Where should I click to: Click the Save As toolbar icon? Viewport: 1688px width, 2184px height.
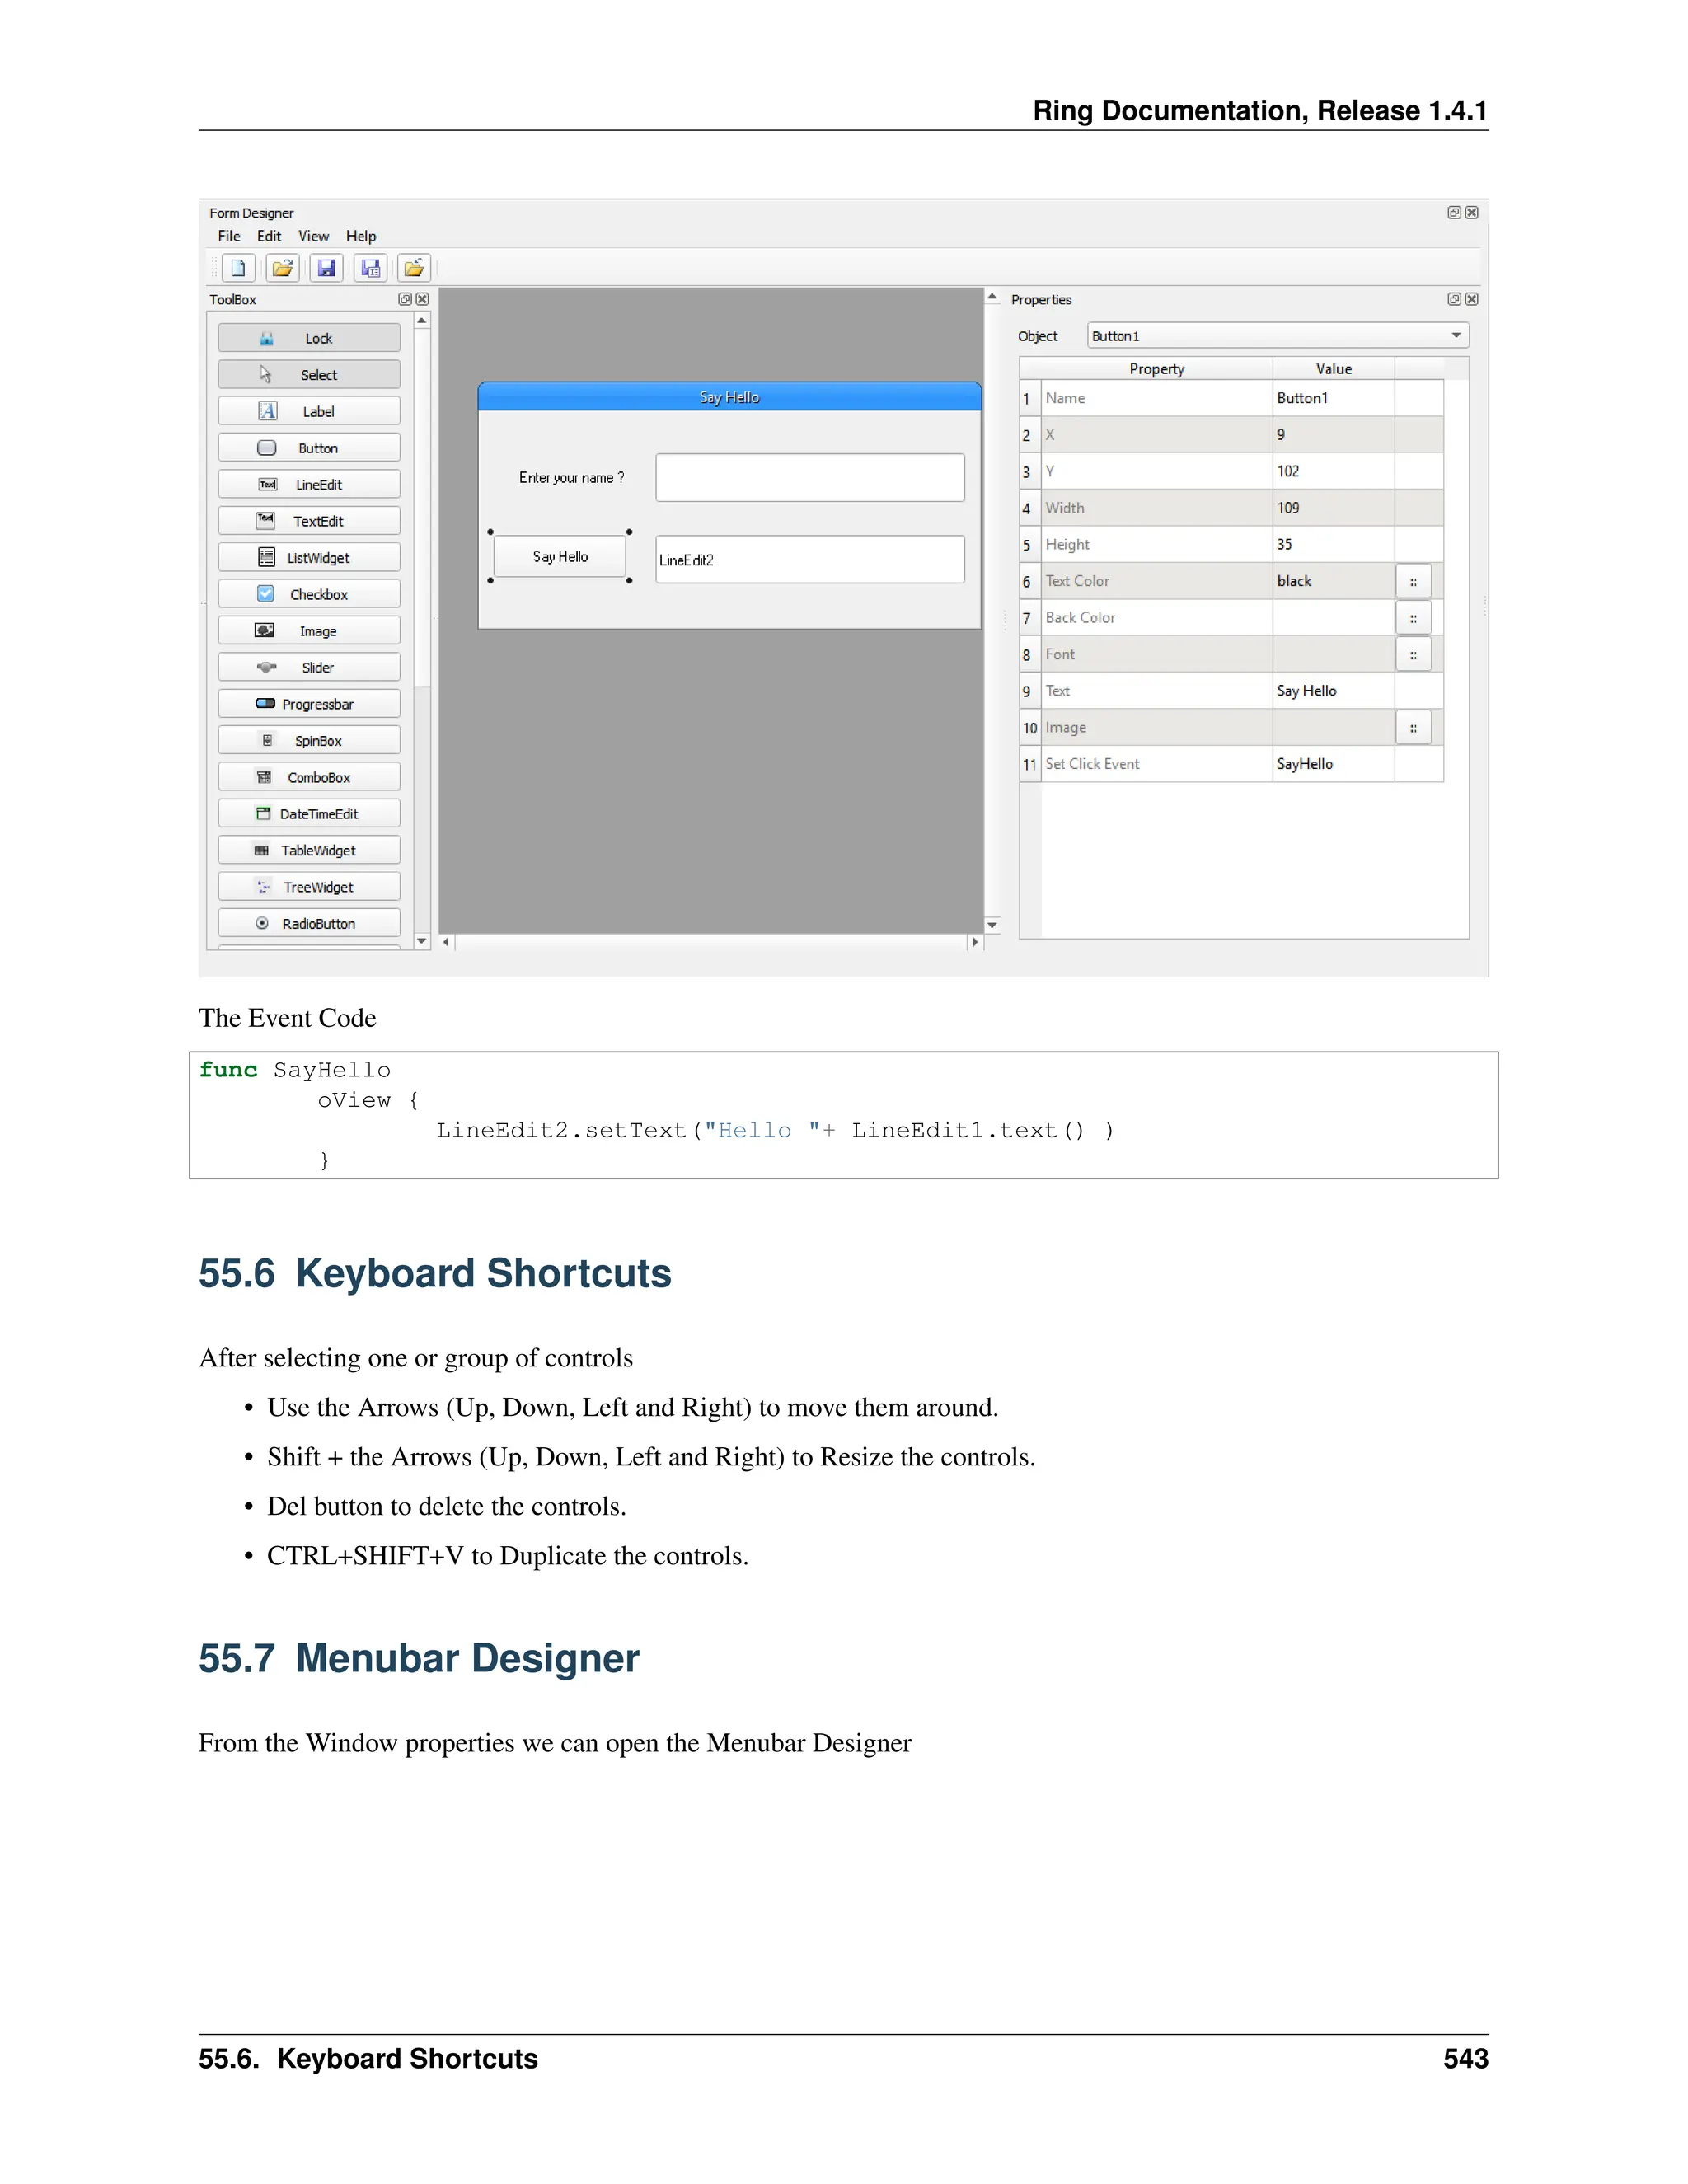(x=370, y=268)
